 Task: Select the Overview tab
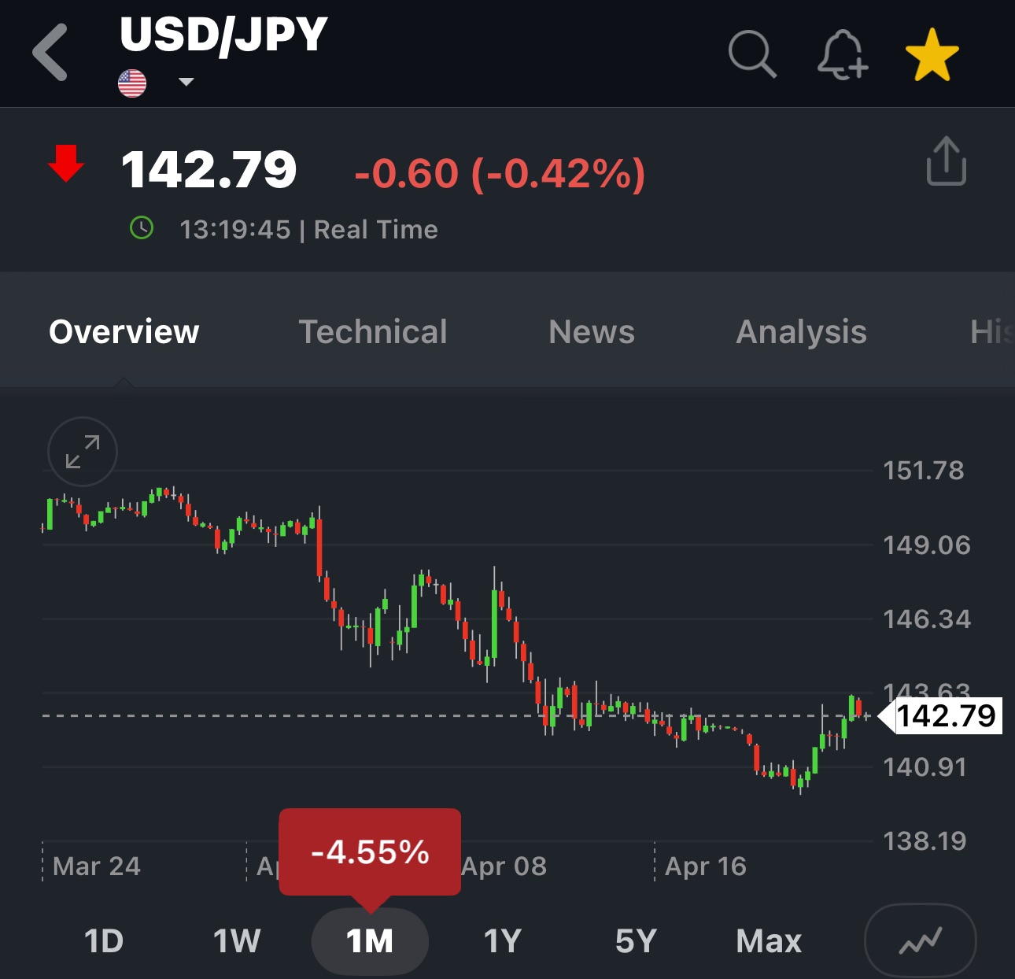[124, 331]
